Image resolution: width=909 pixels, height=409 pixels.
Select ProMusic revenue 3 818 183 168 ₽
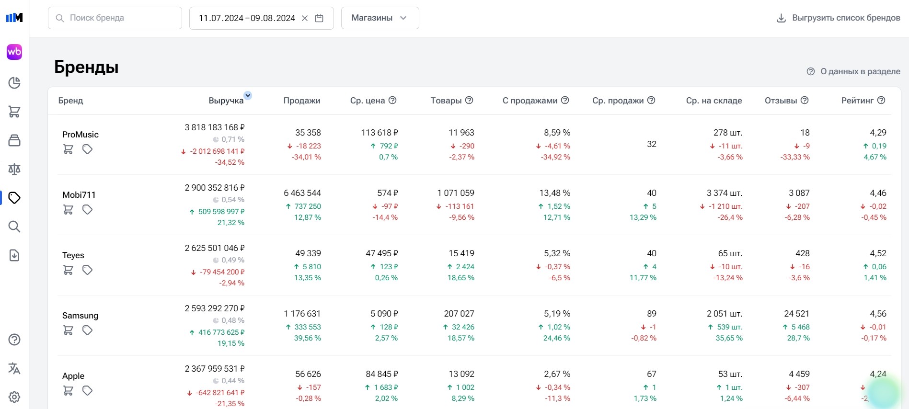[x=215, y=127]
